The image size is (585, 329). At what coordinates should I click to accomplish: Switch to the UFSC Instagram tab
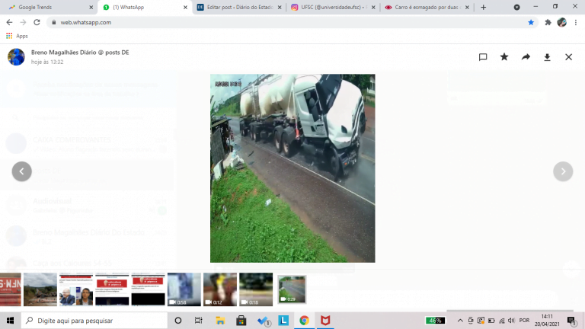(332, 7)
